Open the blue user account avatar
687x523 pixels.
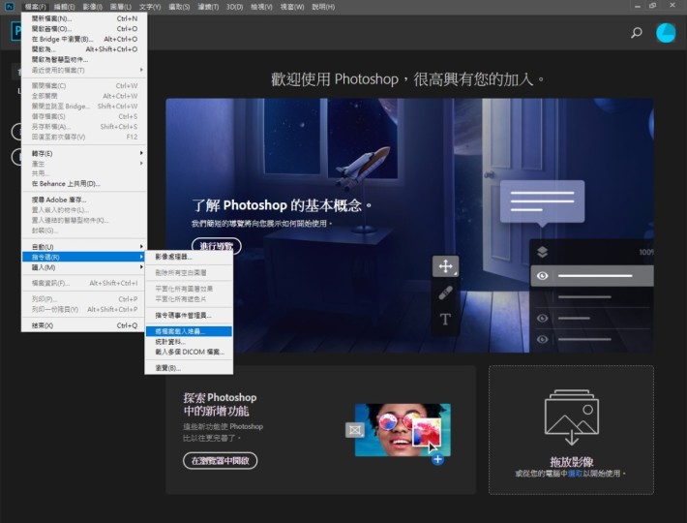666,33
